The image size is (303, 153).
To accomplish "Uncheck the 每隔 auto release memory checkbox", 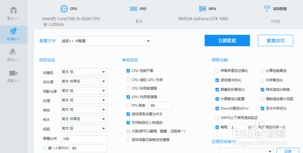I will [x=217, y=127].
